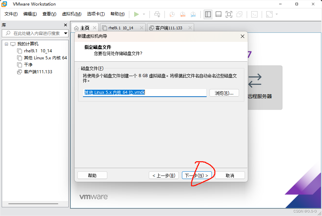Open the 查看(V) menu
The width and height of the screenshot is (322, 216).
(49, 14)
